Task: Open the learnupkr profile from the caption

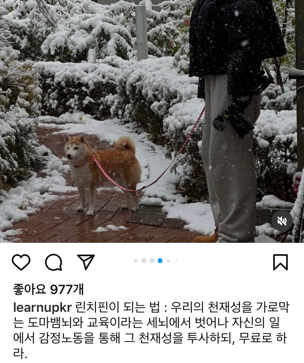Action: pyautogui.click(x=43, y=308)
